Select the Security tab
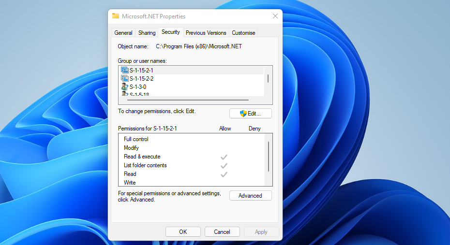This screenshot has height=245, width=450. pos(171,32)
